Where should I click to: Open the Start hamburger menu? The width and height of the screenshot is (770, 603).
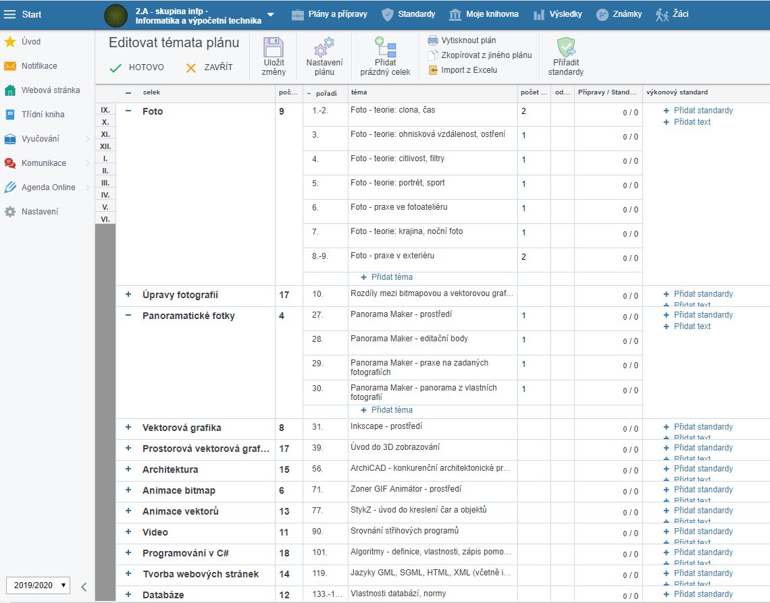(10, 14)
